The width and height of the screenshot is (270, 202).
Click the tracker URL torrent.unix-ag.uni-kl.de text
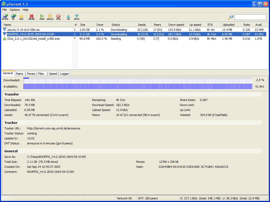tap(54, 128)
